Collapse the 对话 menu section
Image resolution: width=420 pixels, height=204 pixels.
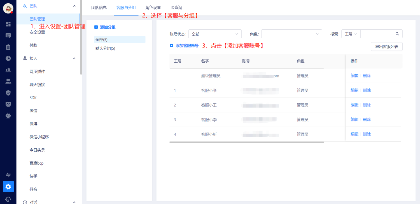(74, 202)
